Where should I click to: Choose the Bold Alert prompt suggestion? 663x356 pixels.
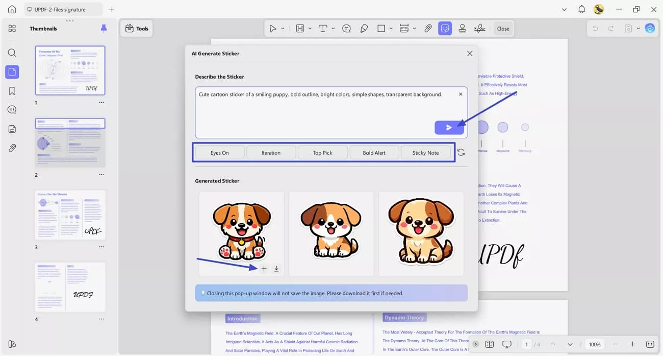(x=374, y=153)
